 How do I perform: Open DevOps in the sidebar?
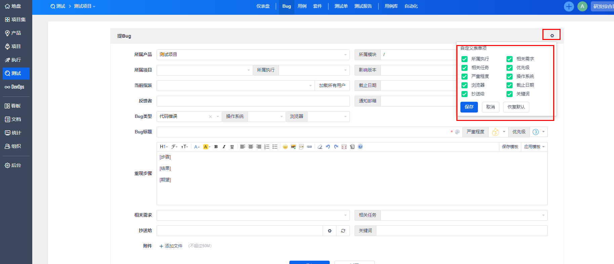15,87
